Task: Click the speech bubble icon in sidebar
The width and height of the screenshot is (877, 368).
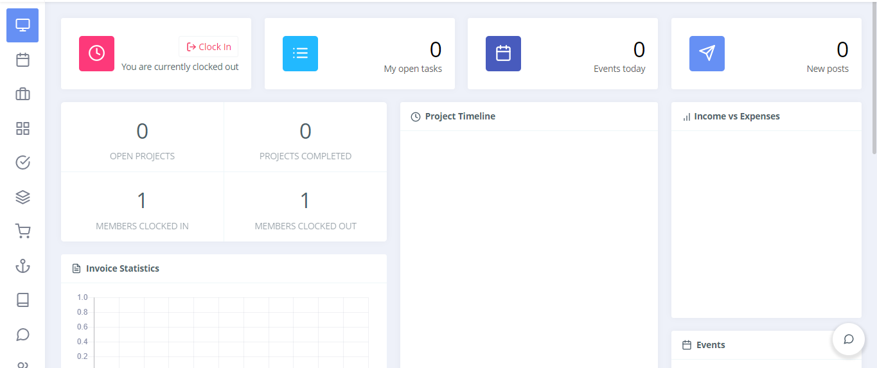Action: (22, 335)
